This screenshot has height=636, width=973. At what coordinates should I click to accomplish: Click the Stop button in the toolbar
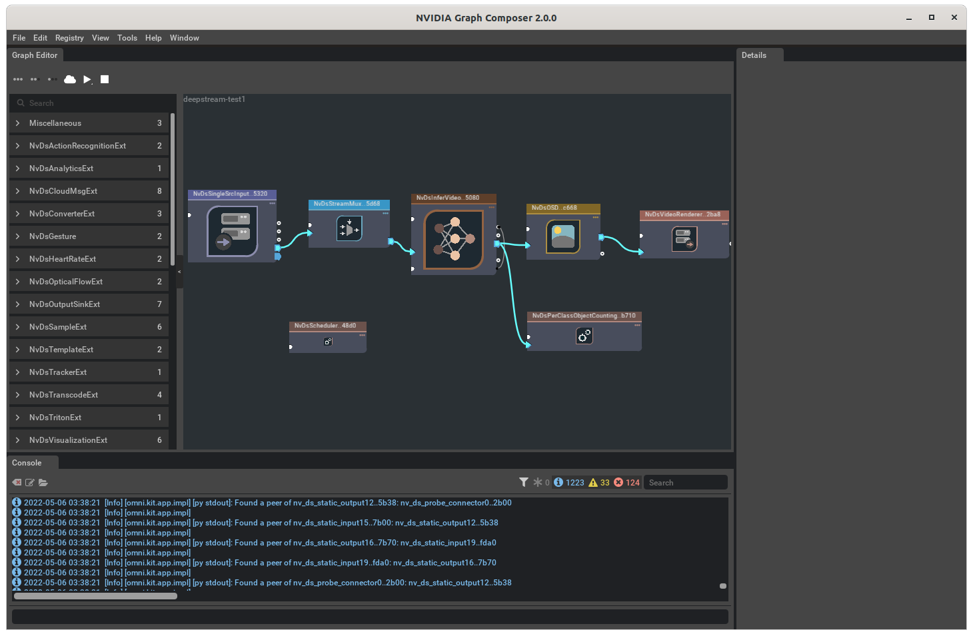click(104, 79)
